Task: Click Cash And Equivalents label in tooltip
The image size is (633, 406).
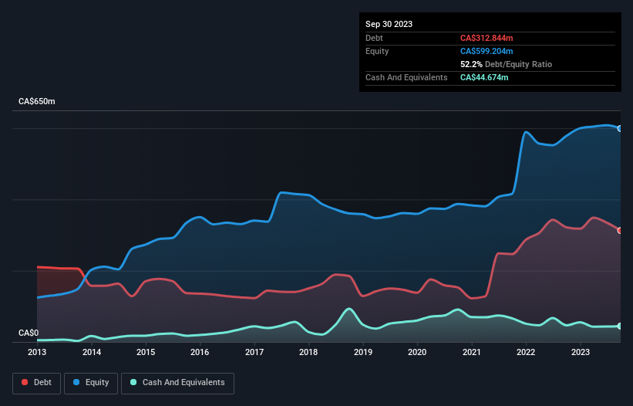Action: 406,77
